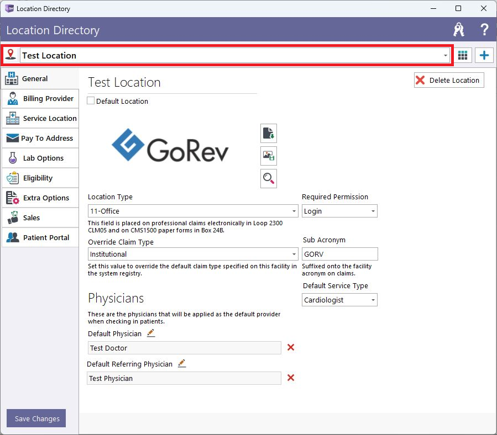Viewport: 497px width, 435px height.
Task: Click the Save Changes button
Action: coord(36,418)
